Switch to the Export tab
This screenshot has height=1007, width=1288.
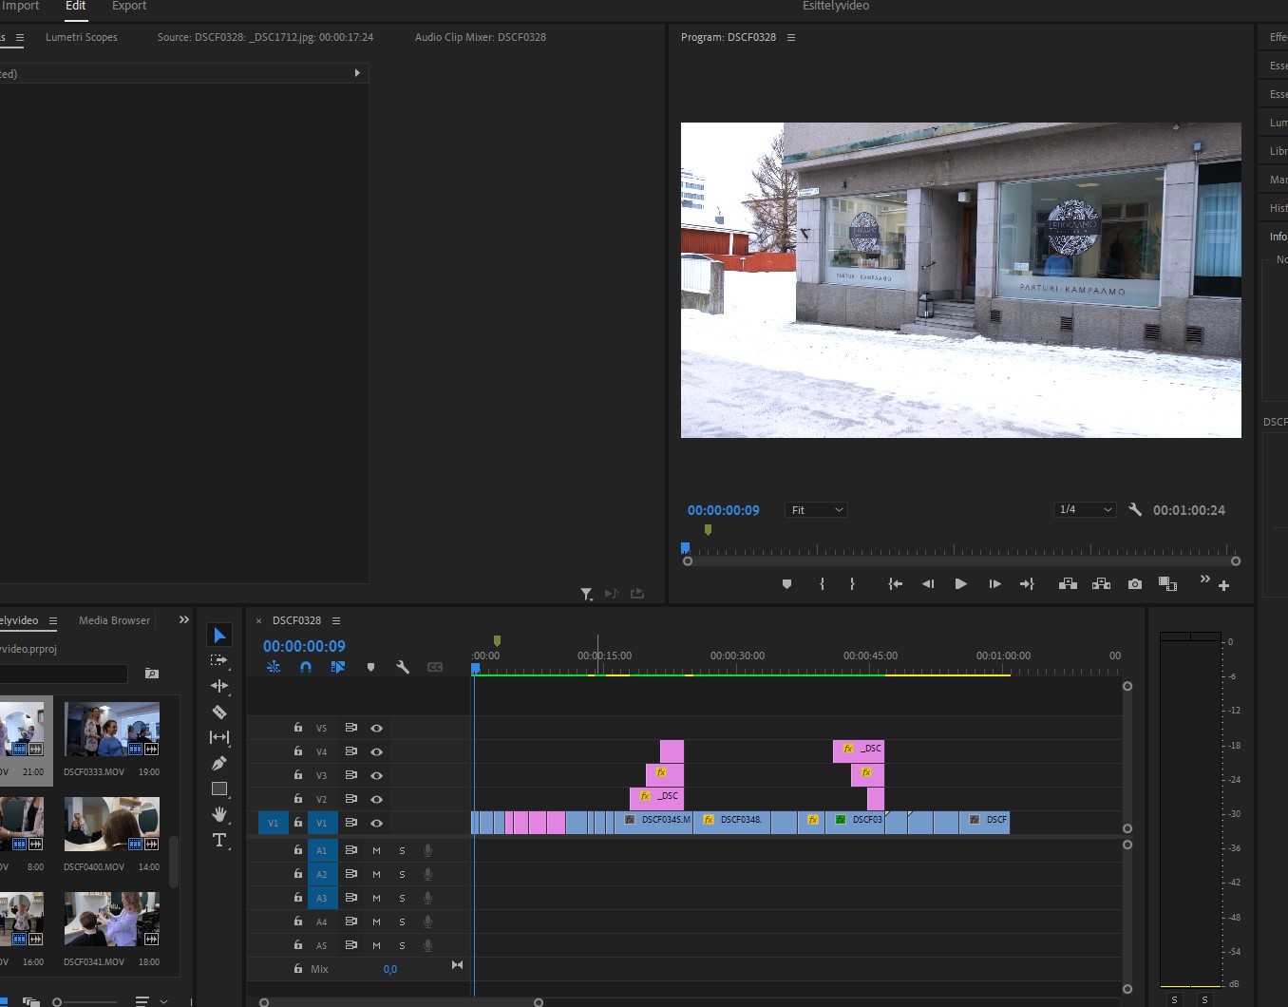click(x=129, y=7)
